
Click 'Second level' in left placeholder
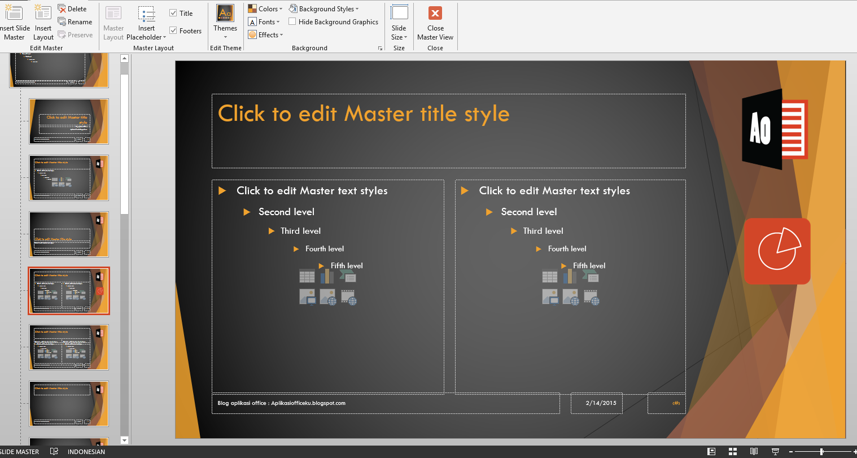(286, 212)
